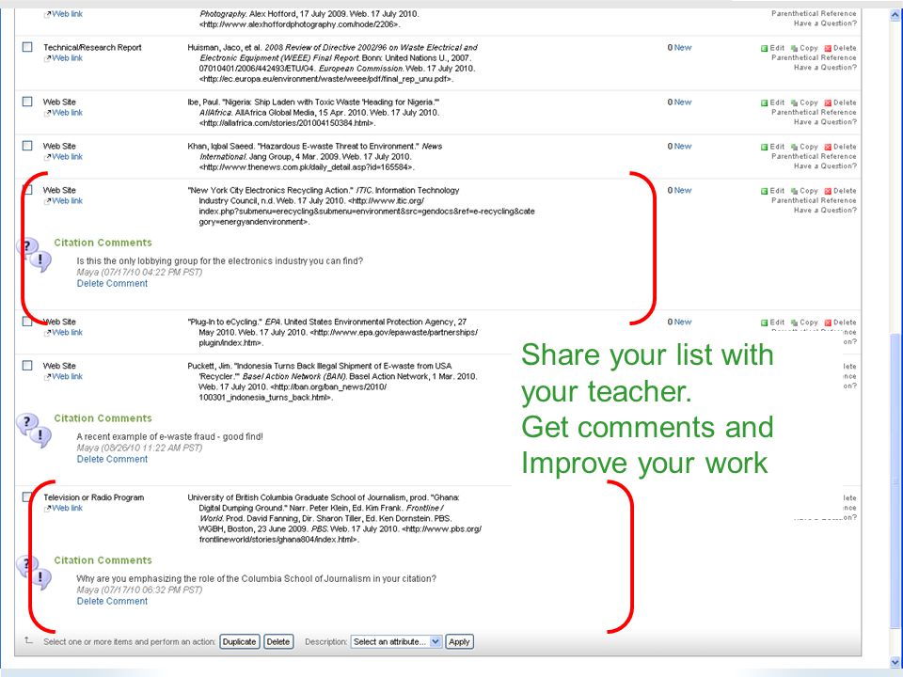The width and height of the screenshot is (903, 677).
Task: Copy the Huisman, Jaco report citation
Action: coord(804,48)
